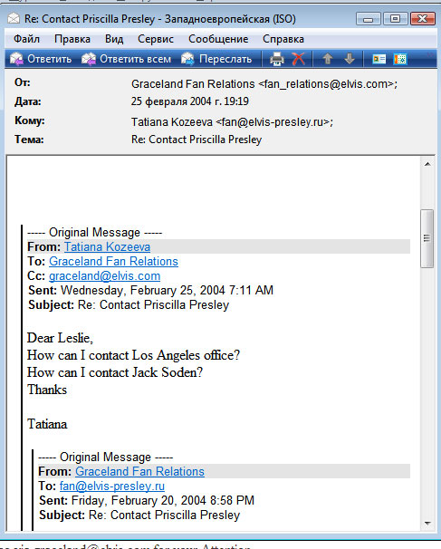
Task: Open the Сообщение menu
Action: coord(218,39)
